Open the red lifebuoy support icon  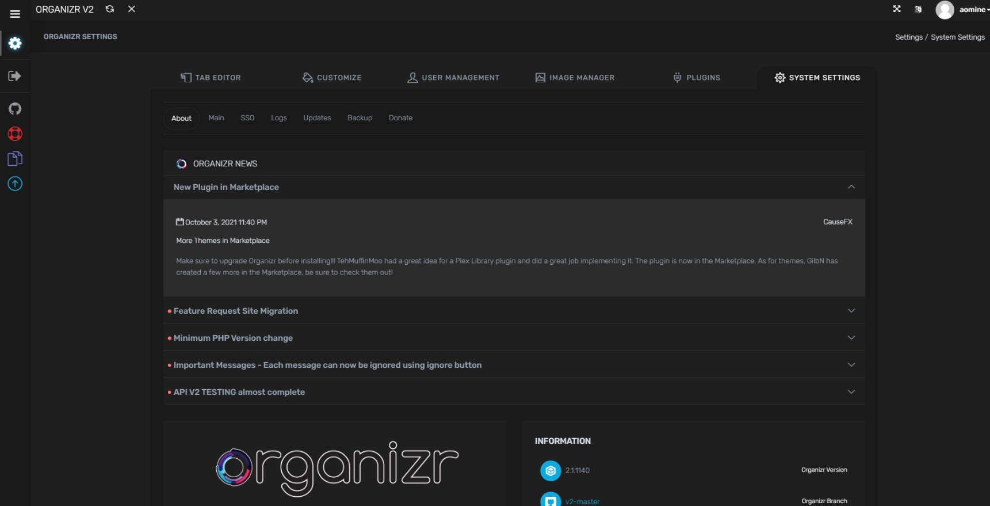click(x=15, y=134)
